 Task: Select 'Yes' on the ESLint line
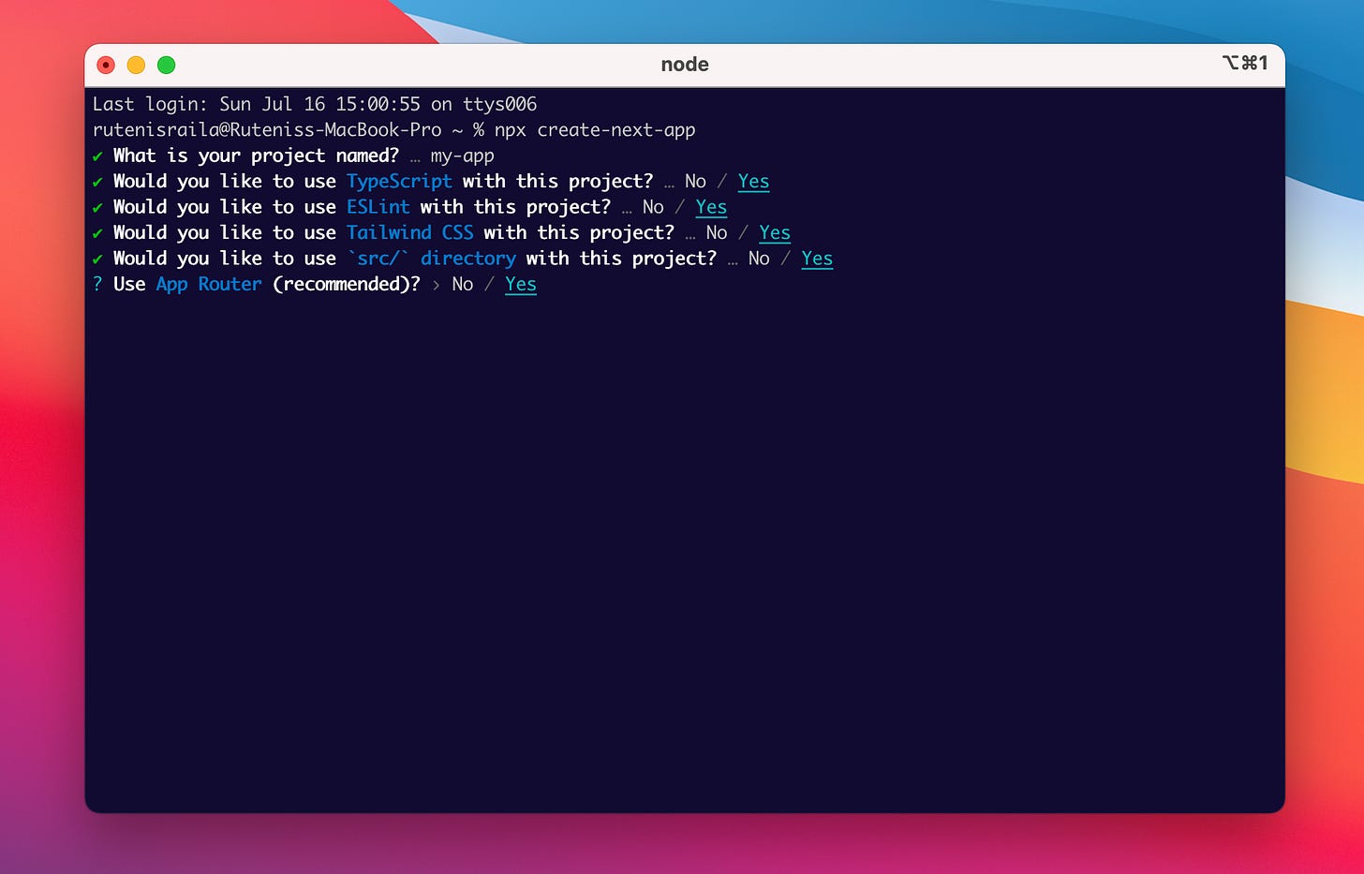click(x=711, y=207)
